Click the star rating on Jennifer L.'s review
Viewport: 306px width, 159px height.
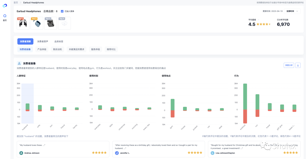click(195, 152)
